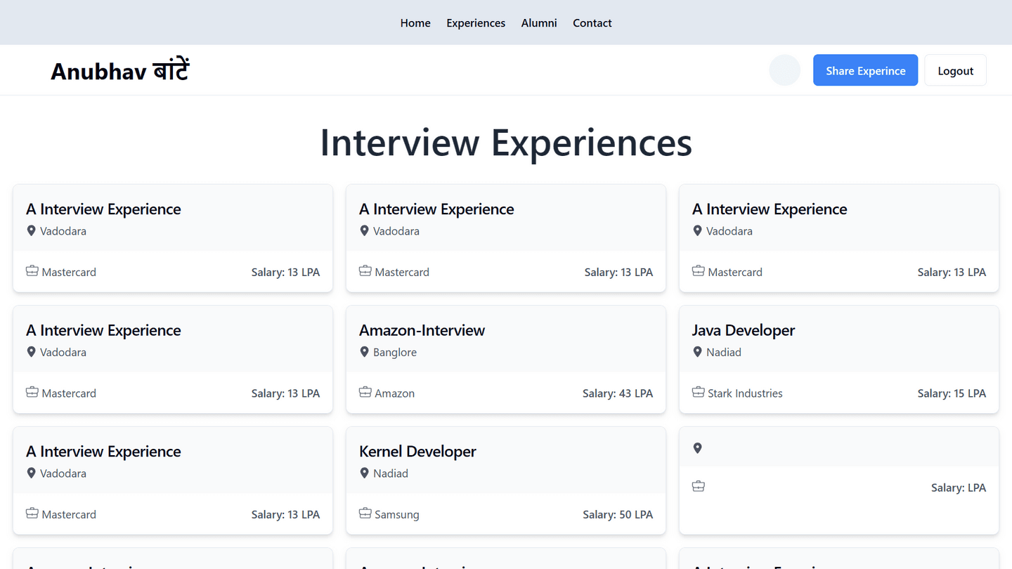Select the Banglore location text

[x=395, y=352]
